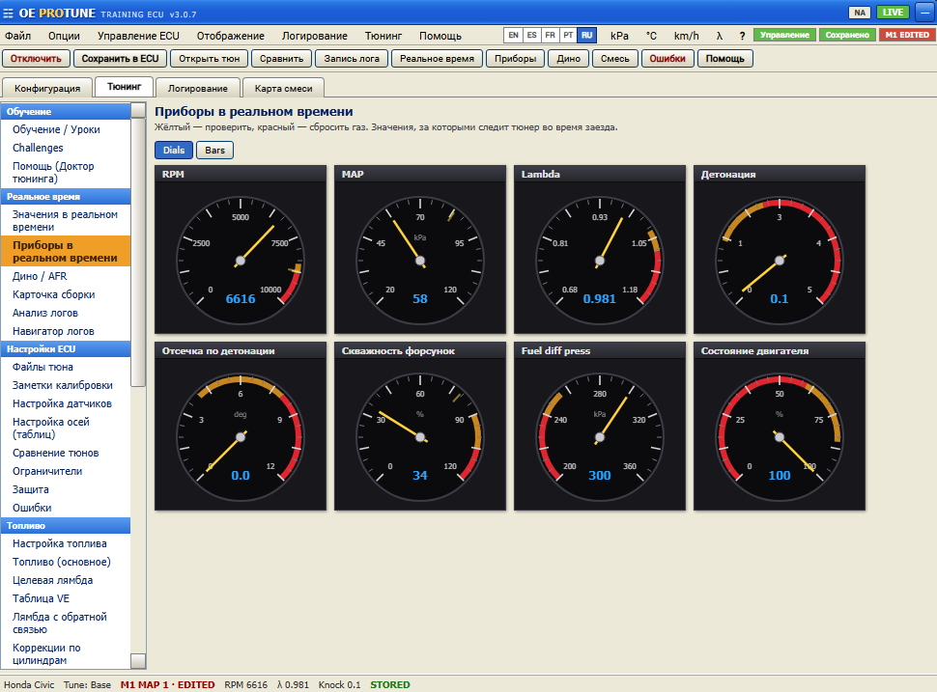937x692 pixels.
Task: Open the Логирование menu in menu bar
Action: pyautogui.click(x=314, y=36)
